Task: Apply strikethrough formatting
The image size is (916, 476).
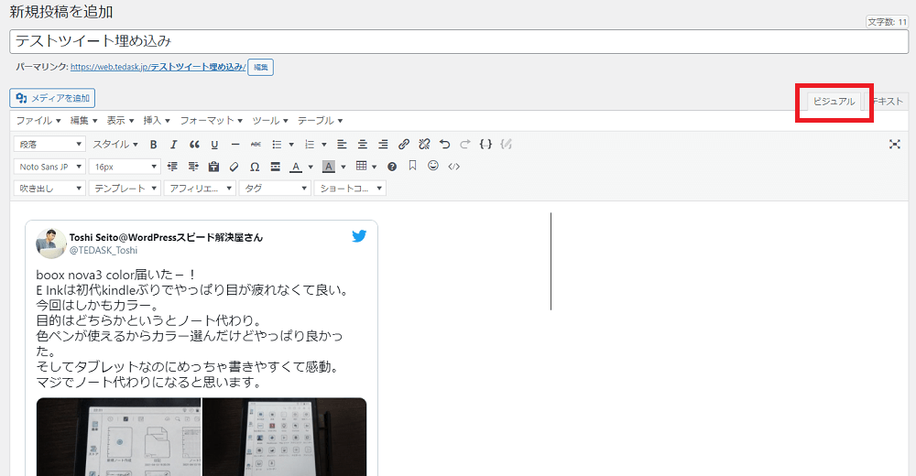Action: [256, 145]
